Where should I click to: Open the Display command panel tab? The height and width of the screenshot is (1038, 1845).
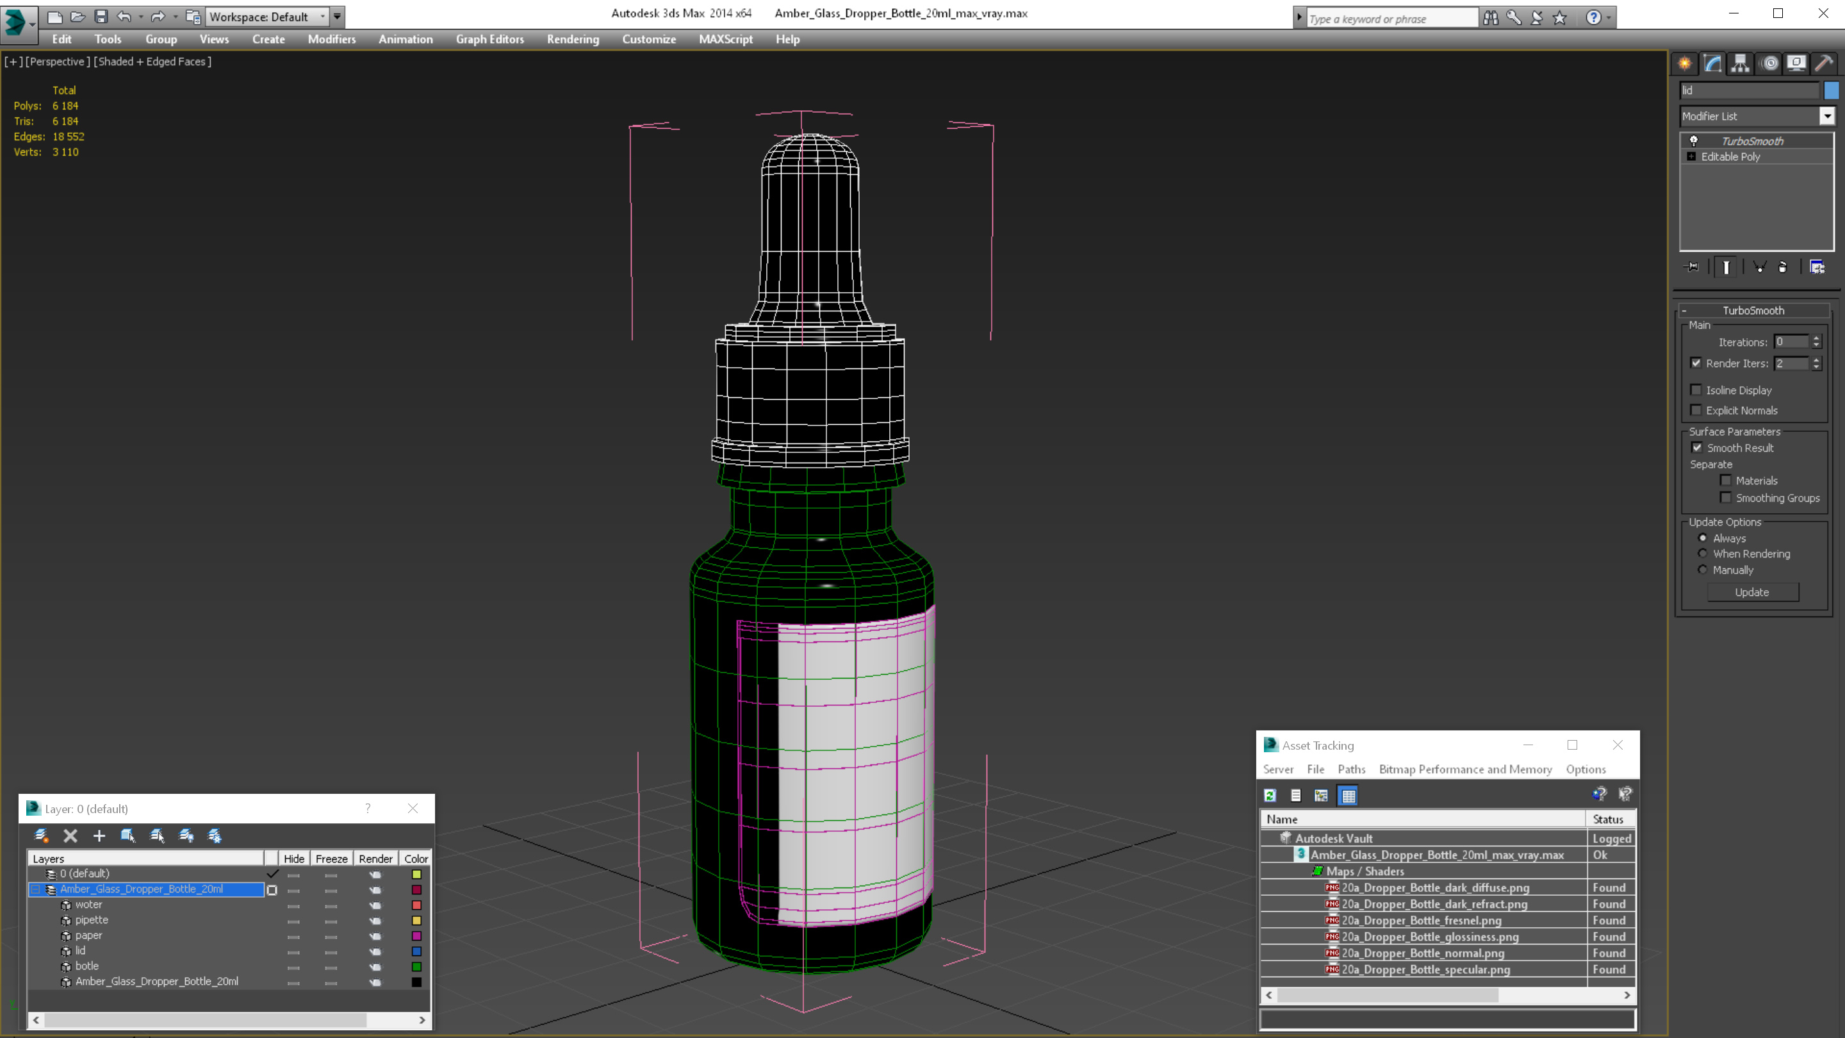tap(1796, 64)
